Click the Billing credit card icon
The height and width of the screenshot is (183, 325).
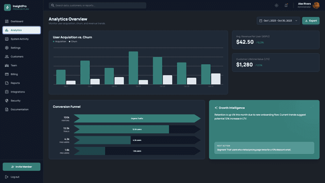pyautogui.click(x=7, y=74)
